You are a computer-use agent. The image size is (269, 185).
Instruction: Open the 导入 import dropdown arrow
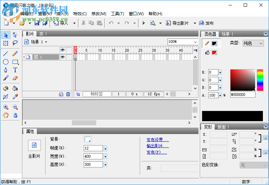pyautogui.click(x=74, y=23)
